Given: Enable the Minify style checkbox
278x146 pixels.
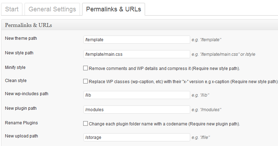Looking at the screenshot, I should [x=85, y=68].
